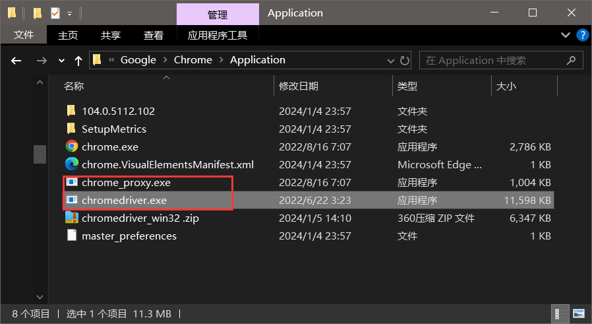This screenshot has height=324, width=592.
Task: Click navigation pane scroll down arrow
Action: (x=40, y=297)
